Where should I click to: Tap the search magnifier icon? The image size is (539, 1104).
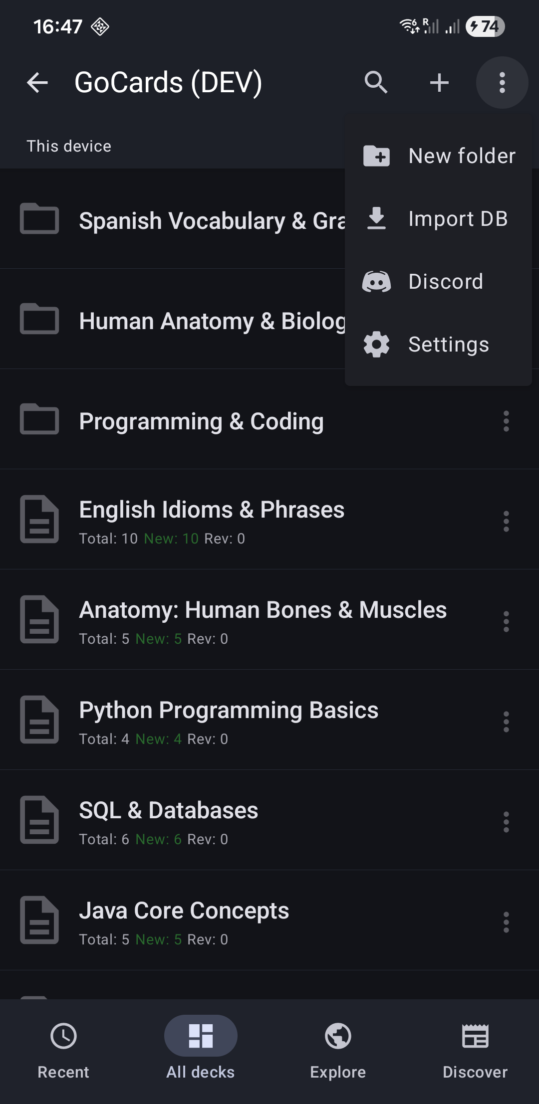point(376,82)
